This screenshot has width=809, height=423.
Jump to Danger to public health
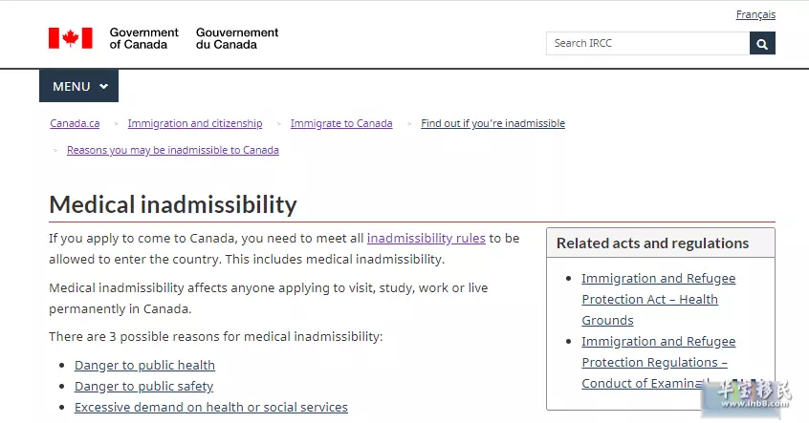[x=144, y=366]
